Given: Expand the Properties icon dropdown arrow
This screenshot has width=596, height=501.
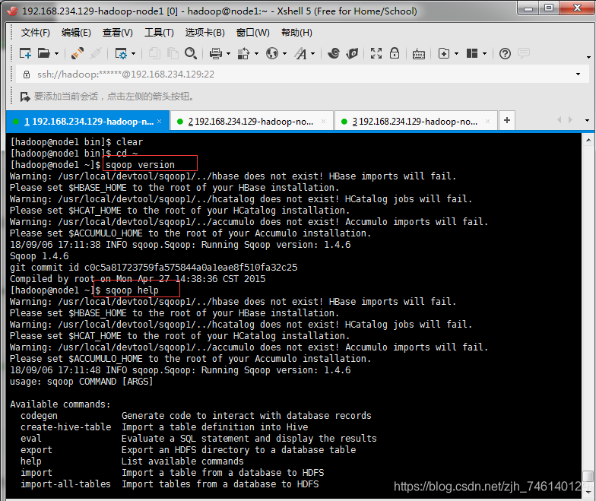Looking at the screenshot, I should [x=134, y=53].
